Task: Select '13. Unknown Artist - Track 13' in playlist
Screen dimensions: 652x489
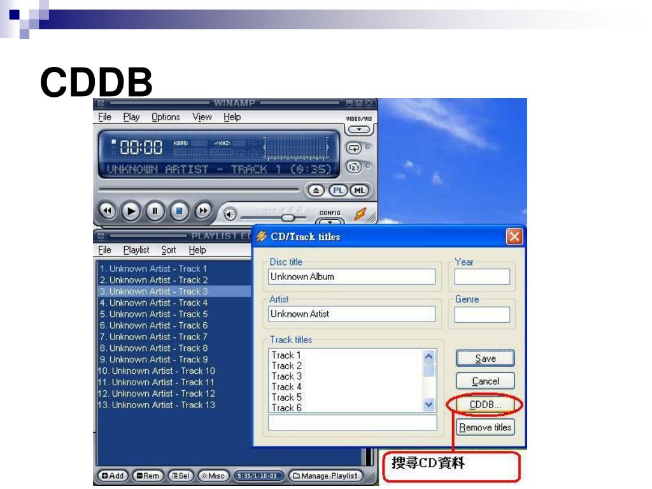Action: (174, 404)
